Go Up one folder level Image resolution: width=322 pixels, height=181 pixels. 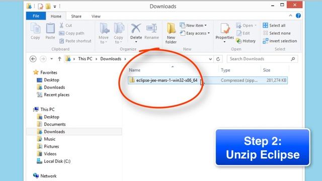(59, 59)
